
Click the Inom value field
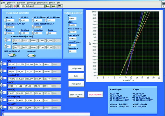pos(10,33)
